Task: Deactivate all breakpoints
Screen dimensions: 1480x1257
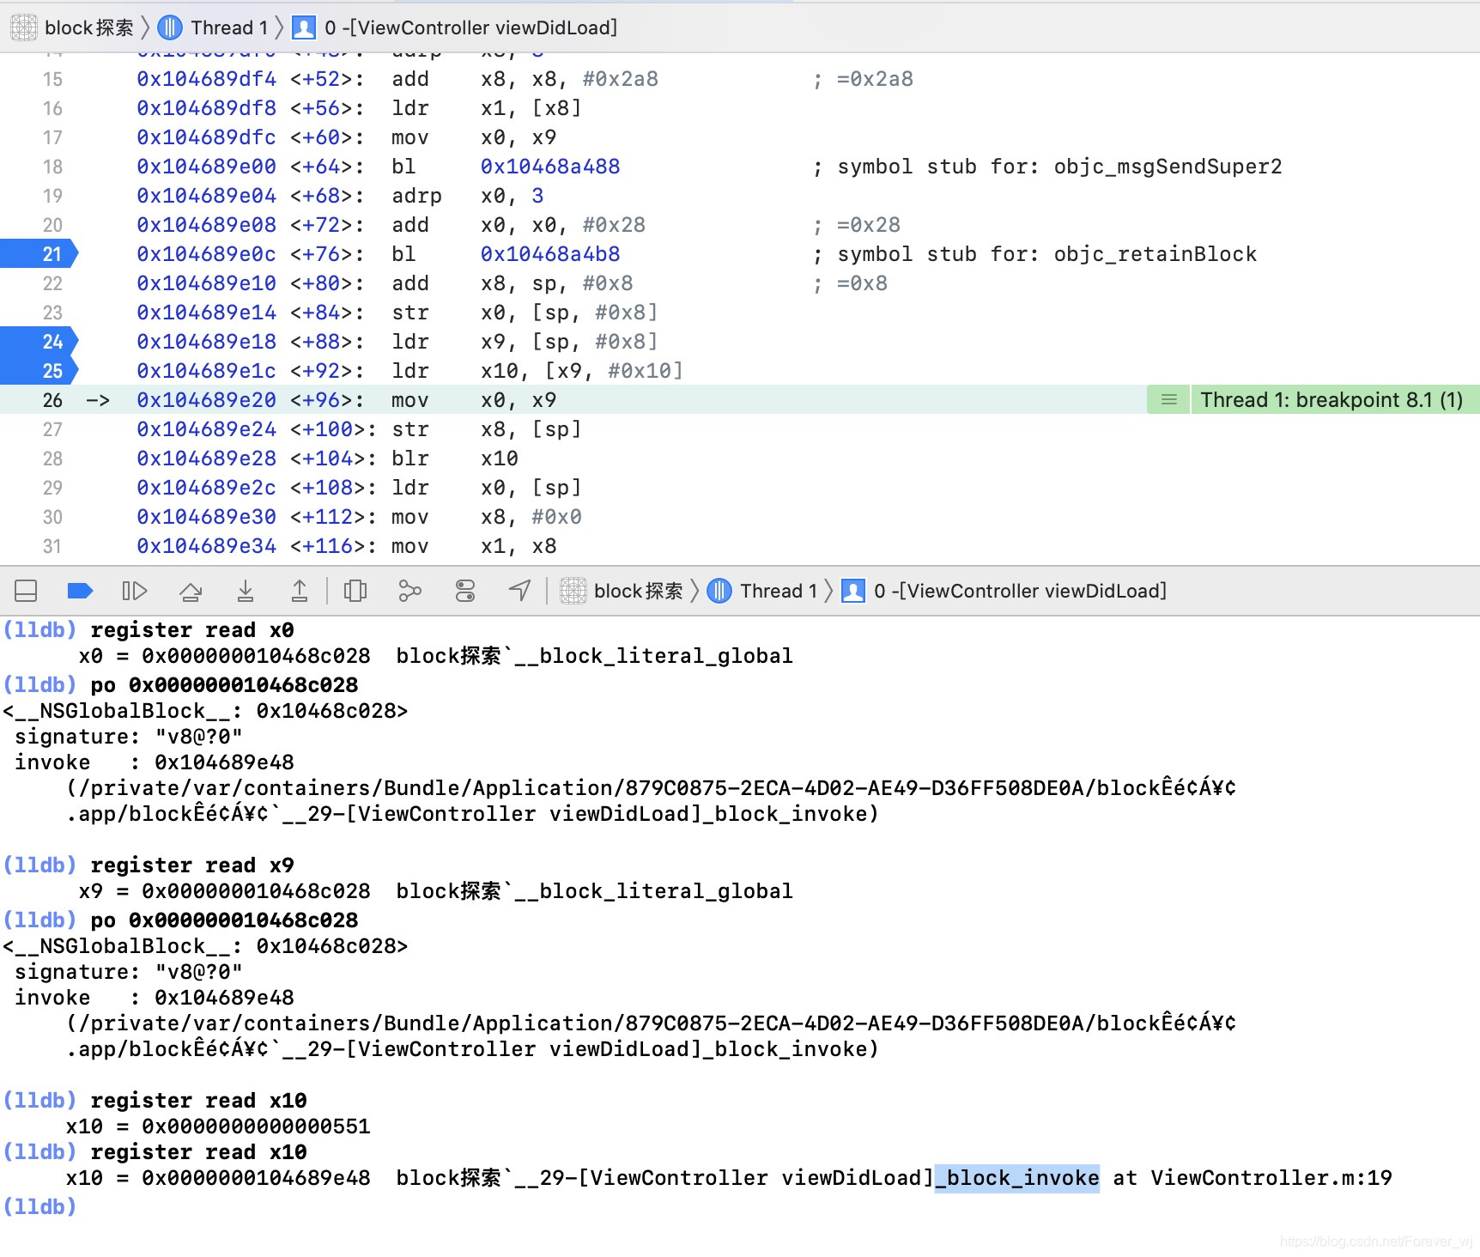Action: (x=80, y=591)
